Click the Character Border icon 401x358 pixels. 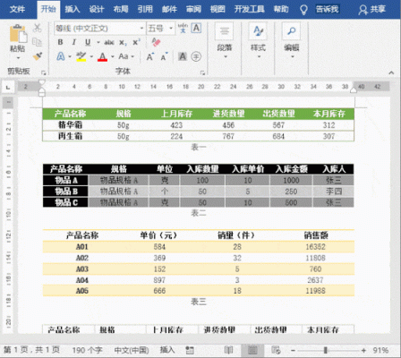pyautogui.click(x=196, y=28)
